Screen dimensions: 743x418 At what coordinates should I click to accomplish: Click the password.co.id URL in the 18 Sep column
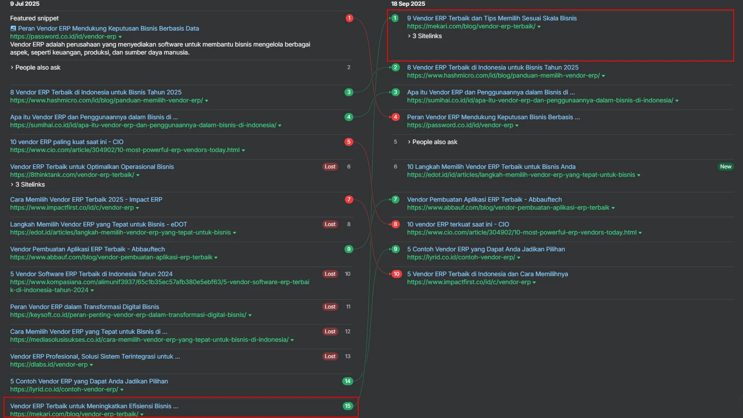[x=460, y=125]
